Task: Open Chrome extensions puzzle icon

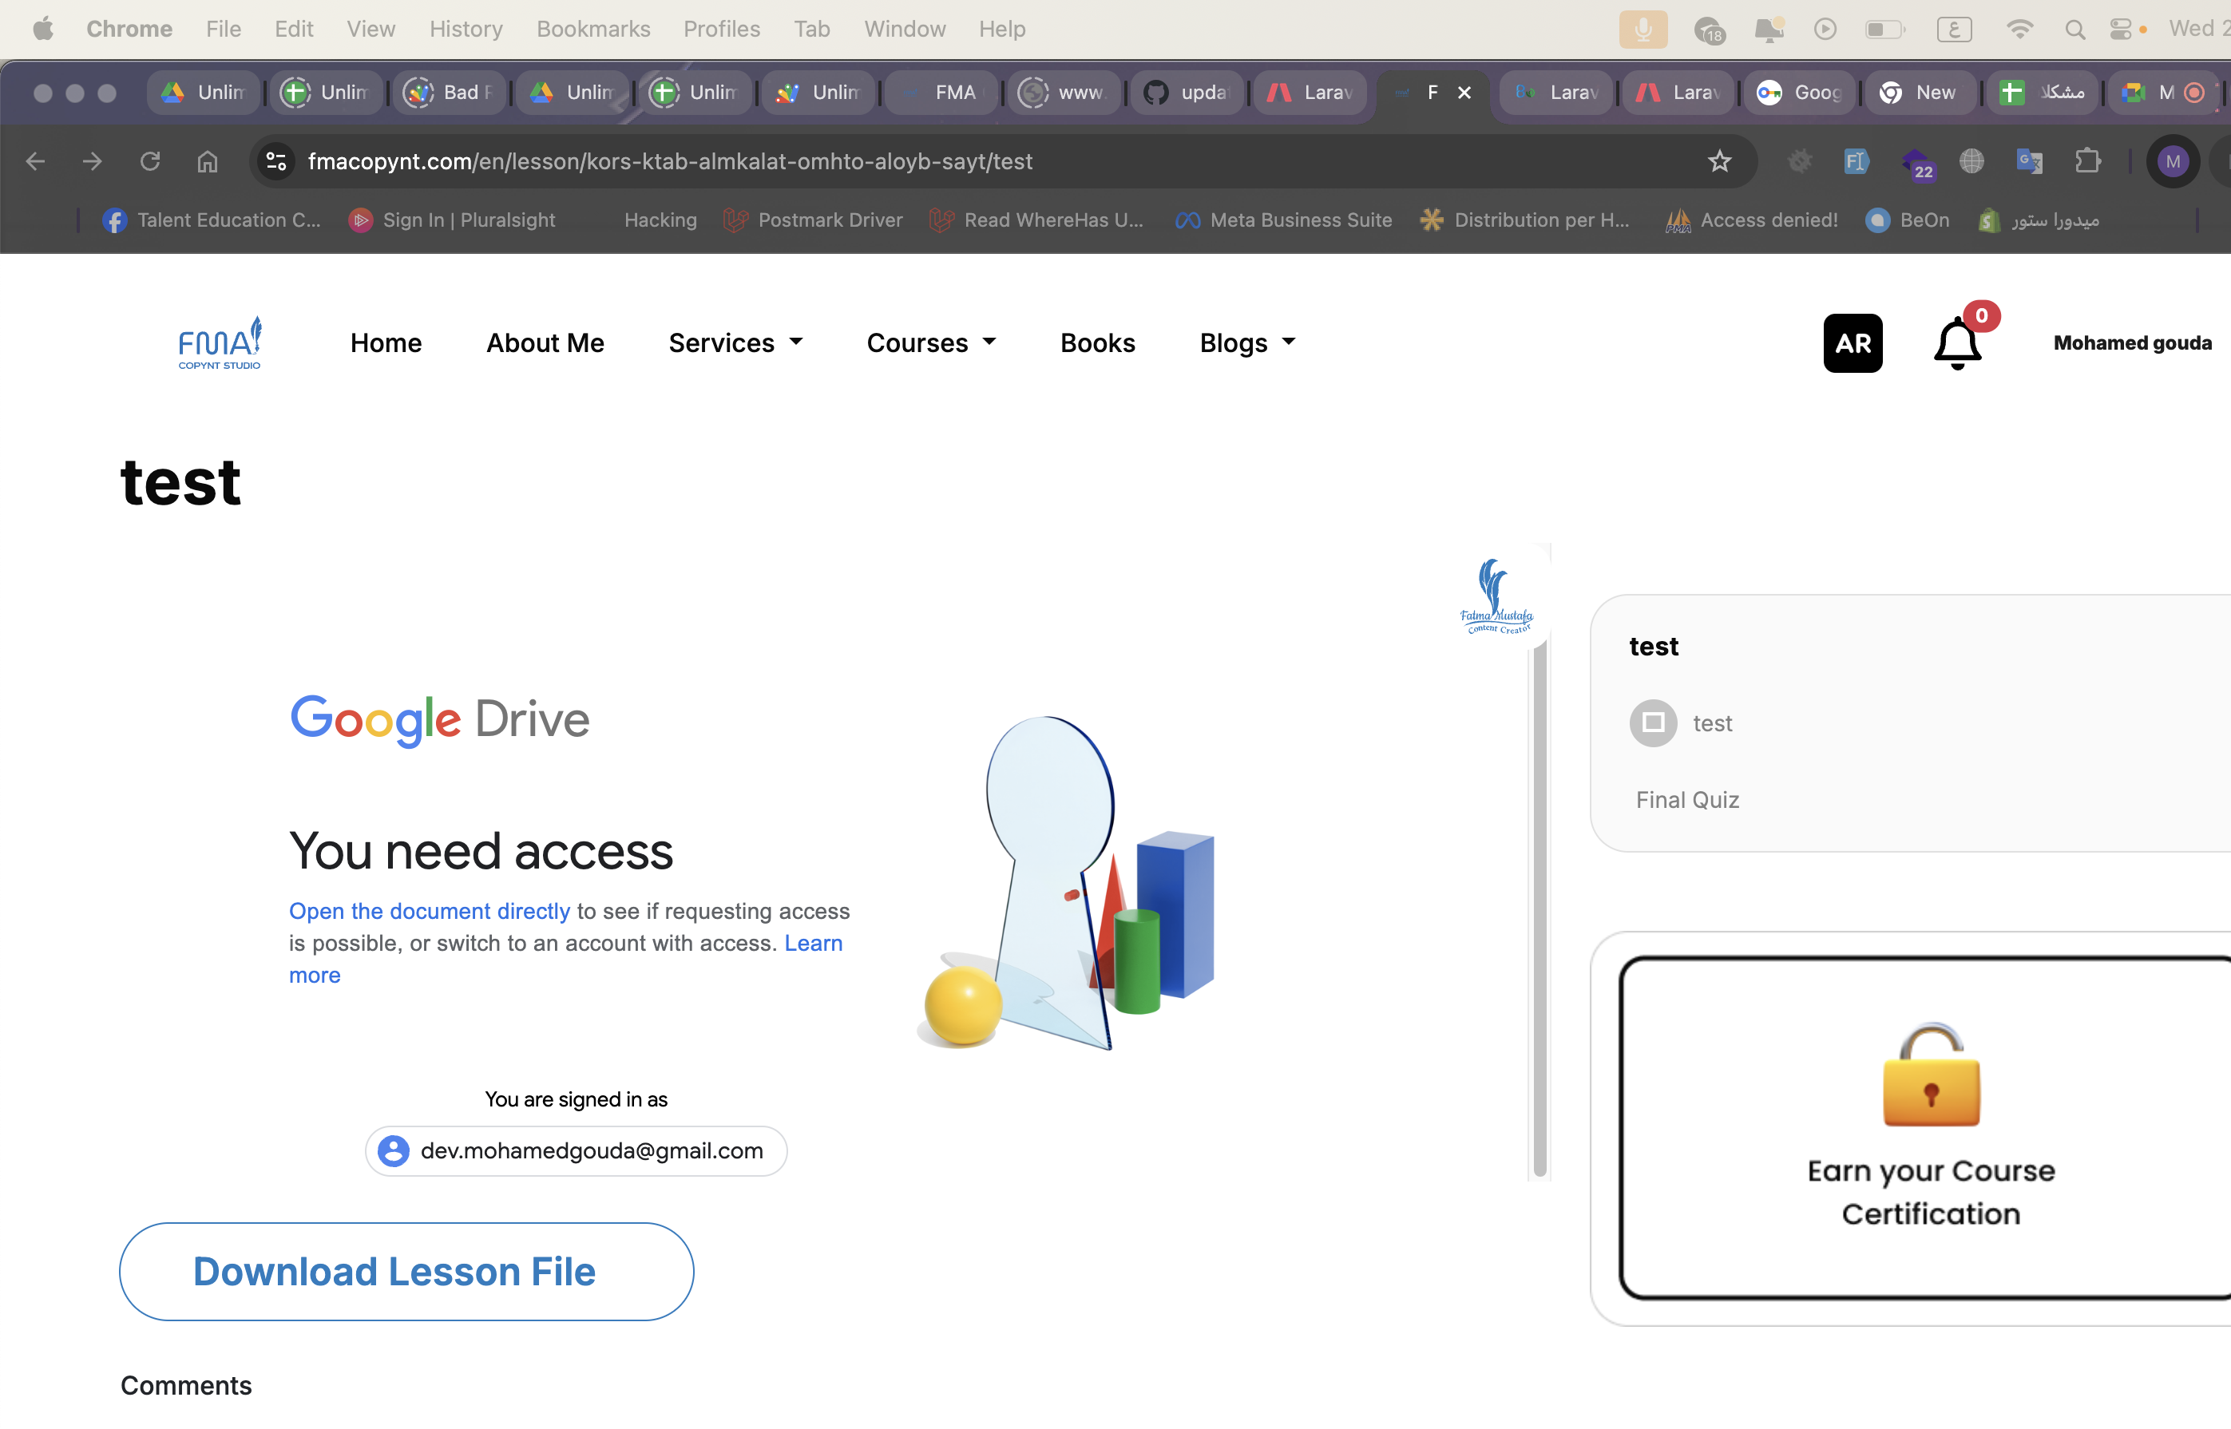Action: pos(2087,161)
